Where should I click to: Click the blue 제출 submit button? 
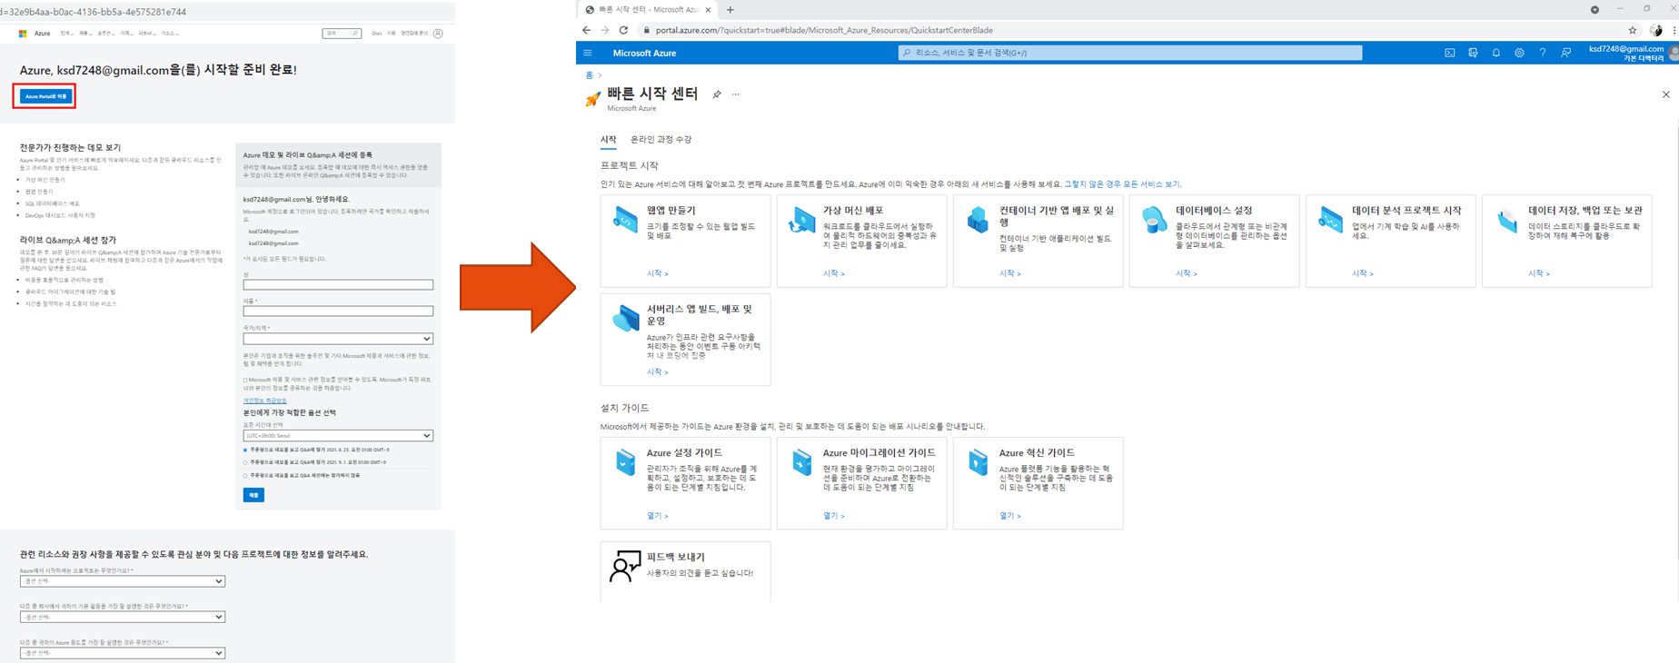click(x=253, y=495)
